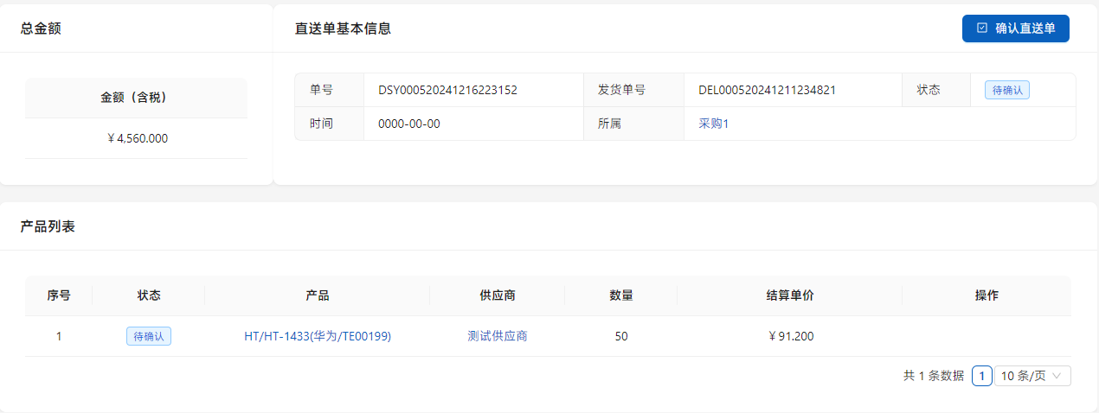Click the total amount ¥4,560.000
This screenshot has height=413, width=1099.
137,138
